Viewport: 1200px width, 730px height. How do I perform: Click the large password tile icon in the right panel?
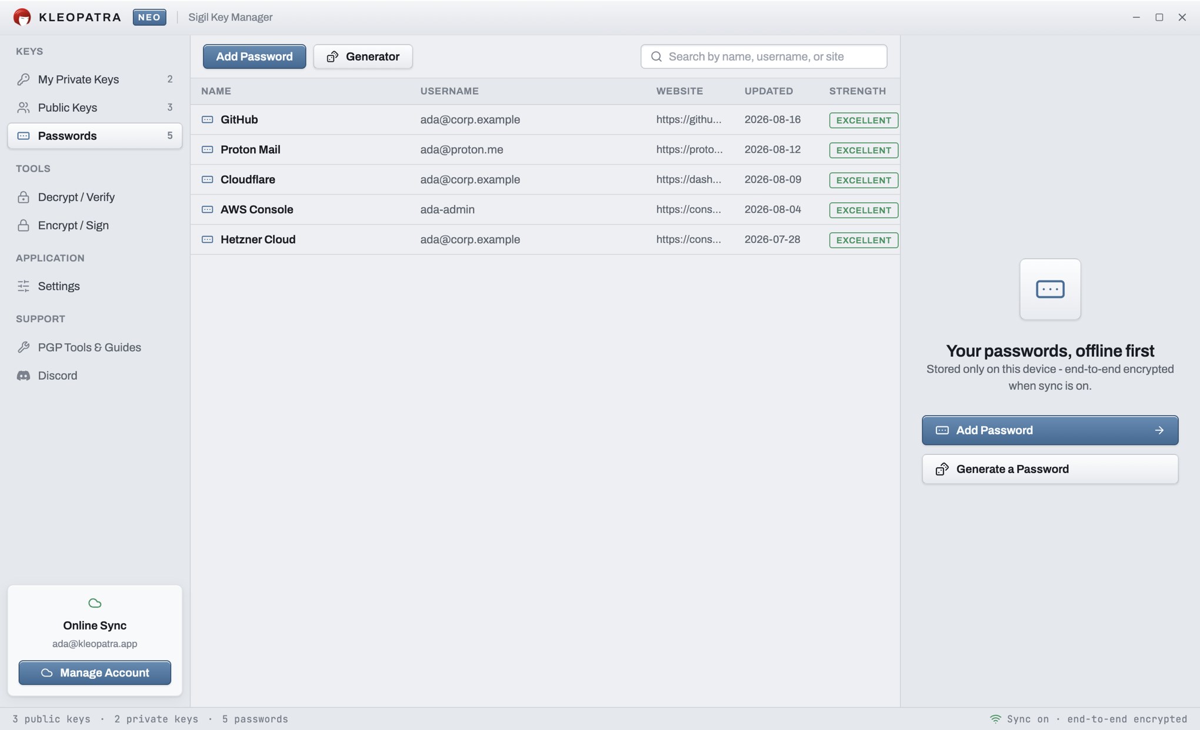(x=1050, y=289)
